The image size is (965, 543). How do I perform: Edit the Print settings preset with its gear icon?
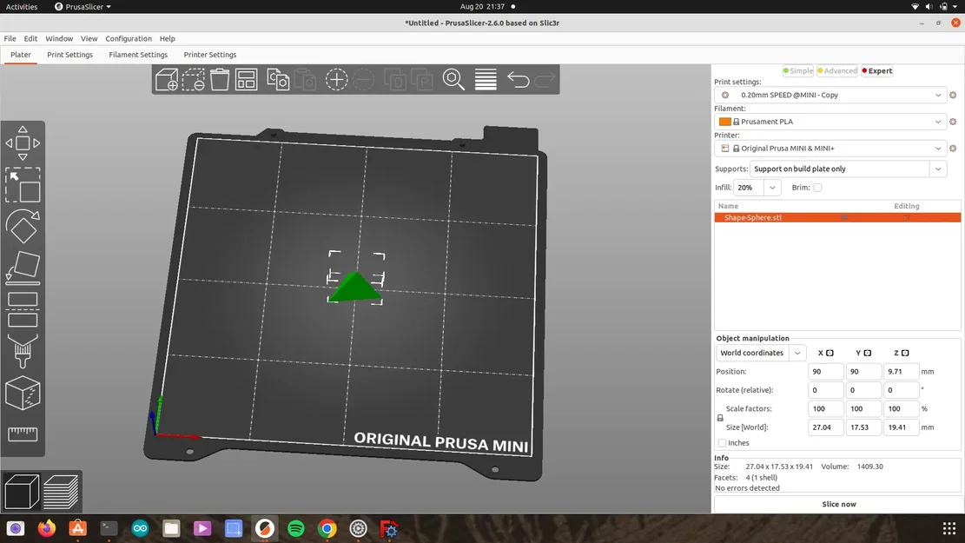click(x=953, y=96)
